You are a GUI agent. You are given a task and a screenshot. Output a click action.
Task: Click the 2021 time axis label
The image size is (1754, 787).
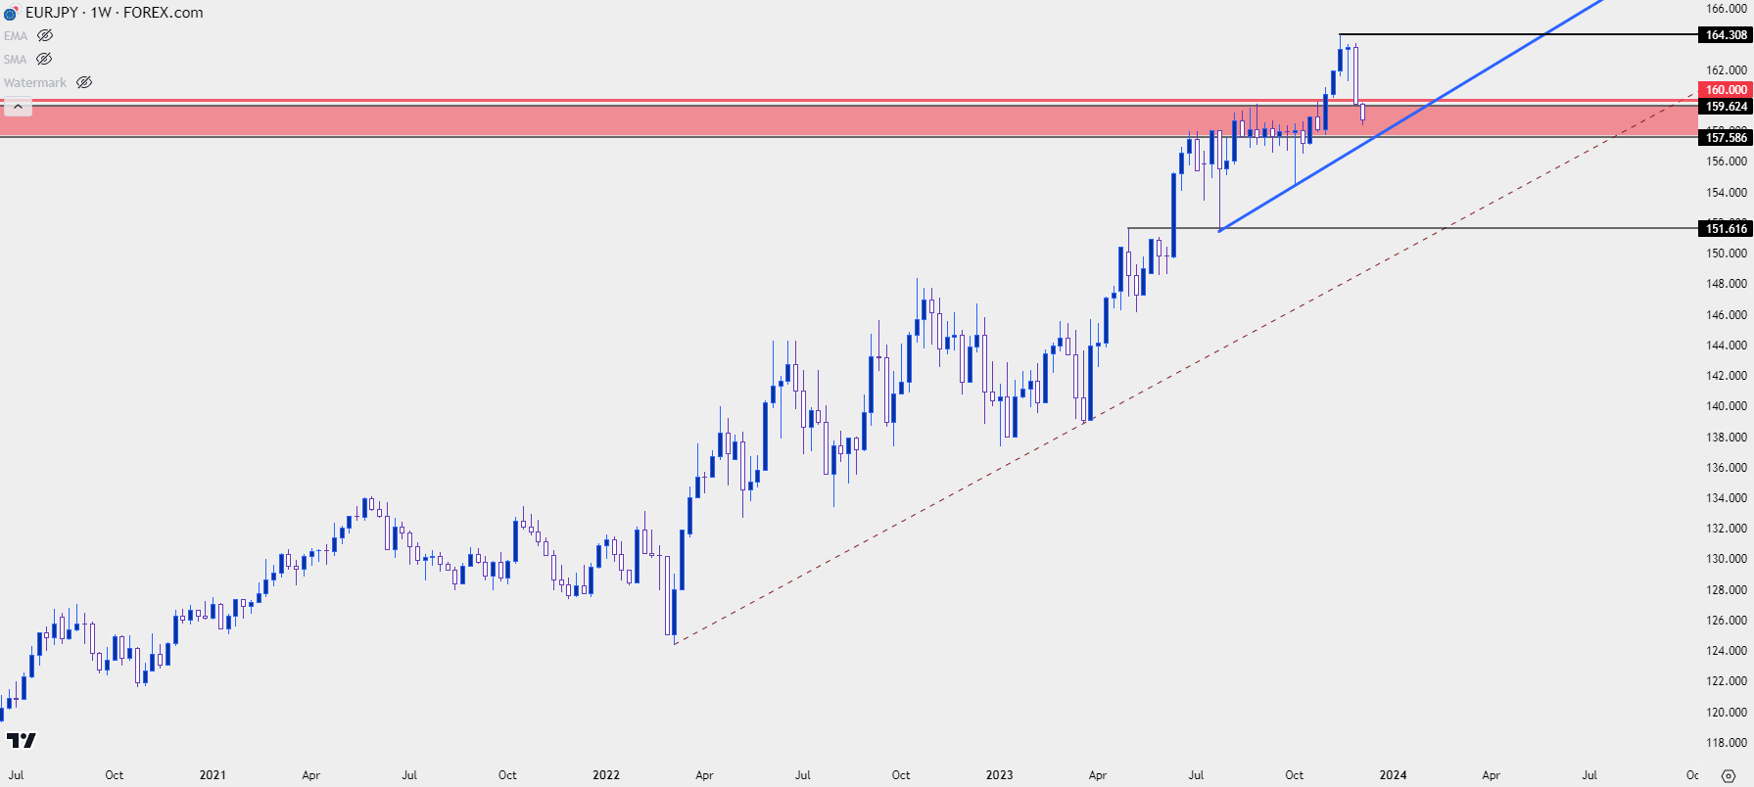click(213, 775)
